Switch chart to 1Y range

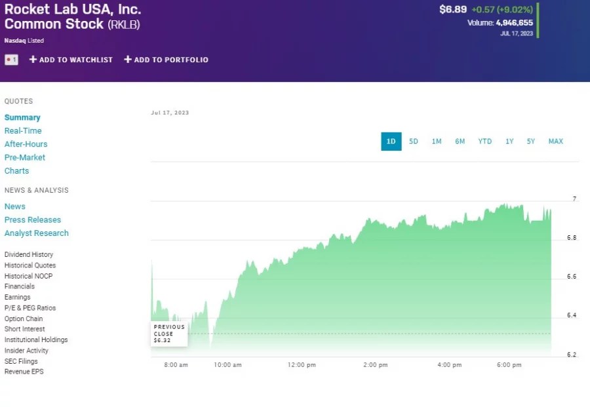(509, 142)
